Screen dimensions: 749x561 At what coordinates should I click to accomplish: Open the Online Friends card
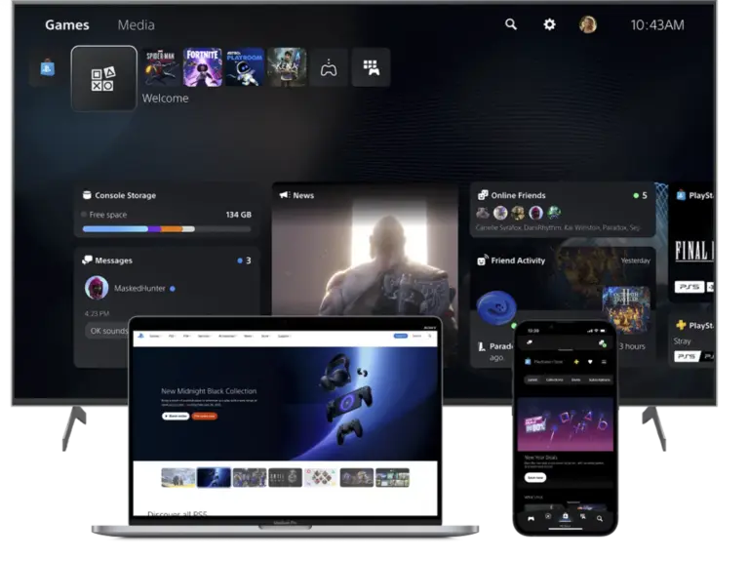pyautogui.click(x=562, y=210)
